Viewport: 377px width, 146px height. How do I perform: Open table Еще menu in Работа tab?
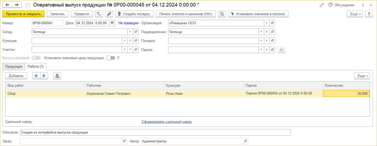pos(362,76)
